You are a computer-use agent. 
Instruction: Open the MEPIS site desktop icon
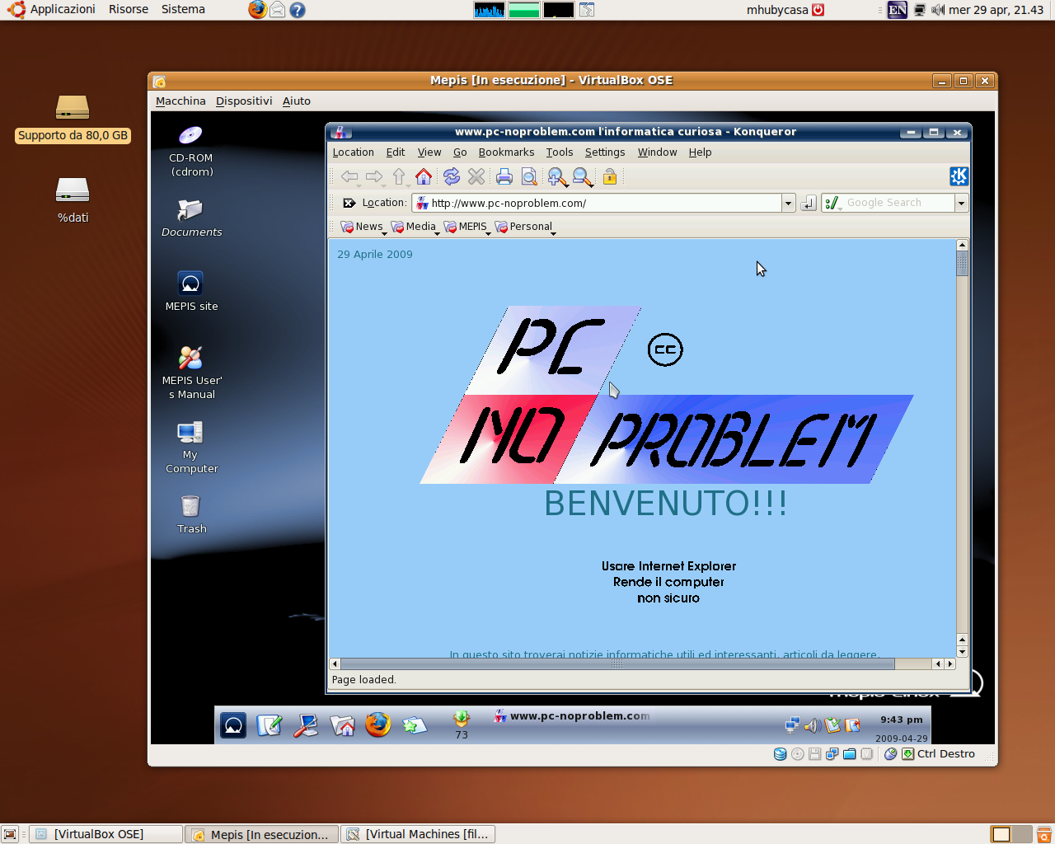[191, 291]
